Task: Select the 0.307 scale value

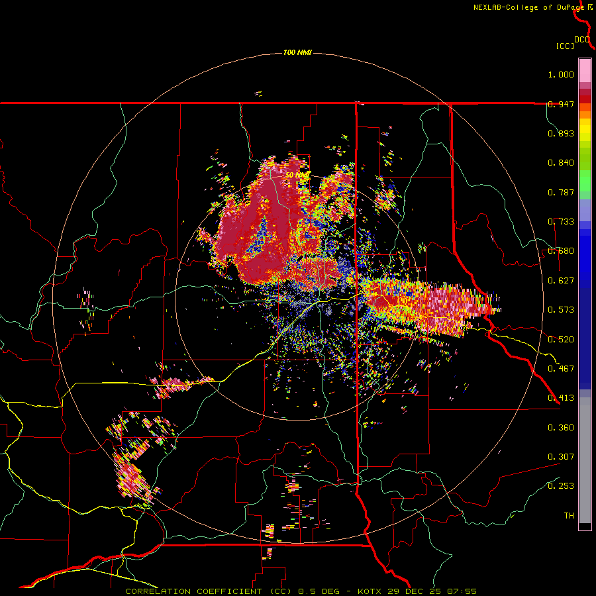Action: 561,457
